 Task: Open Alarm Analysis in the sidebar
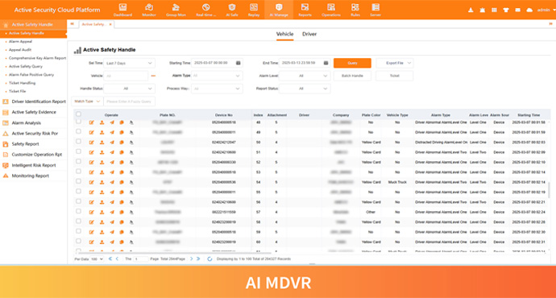(27, 123)
